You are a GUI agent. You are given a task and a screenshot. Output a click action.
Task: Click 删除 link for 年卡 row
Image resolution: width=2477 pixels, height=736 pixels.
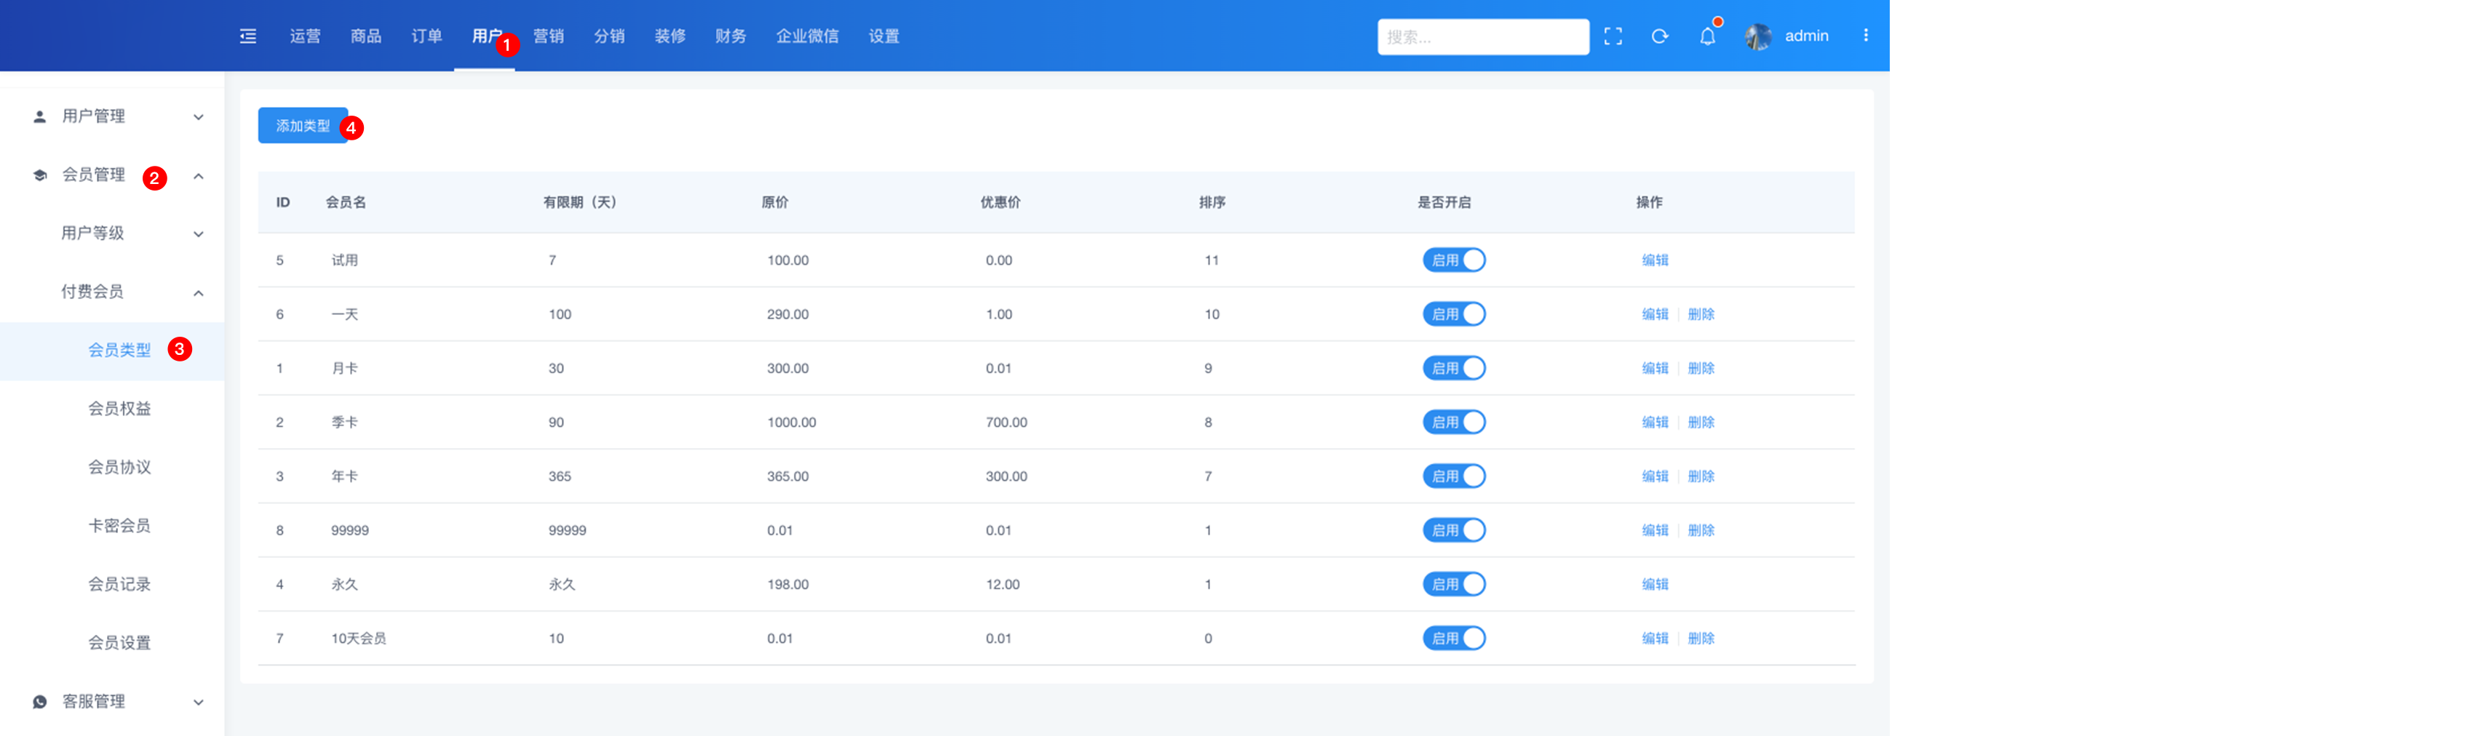pyautogui.click(x=1700, y=476)
